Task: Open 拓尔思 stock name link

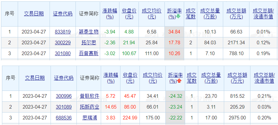Action: [89, 43]
